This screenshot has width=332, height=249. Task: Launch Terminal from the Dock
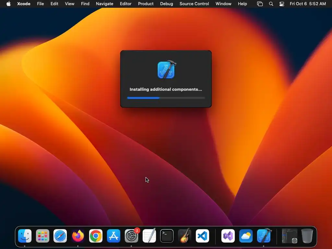point(167,236)
